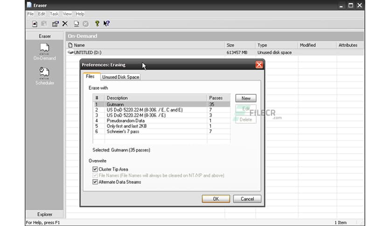Viewport: 390px width, 226px height.
Task: Open the task properties toolbar icon
Action: coord(55,24)
